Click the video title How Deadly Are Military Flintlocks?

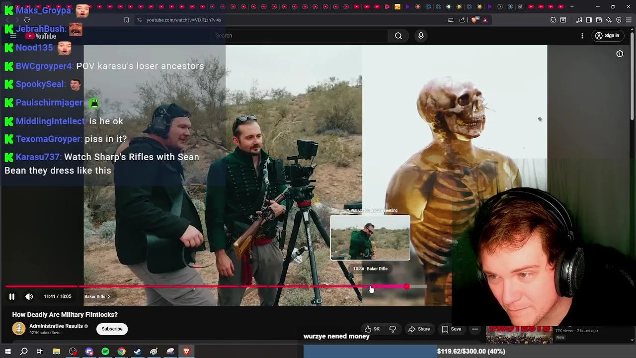[x=65, y=315]
